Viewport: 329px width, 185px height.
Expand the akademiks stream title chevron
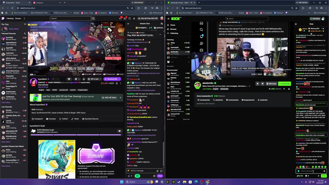[249, 86]
